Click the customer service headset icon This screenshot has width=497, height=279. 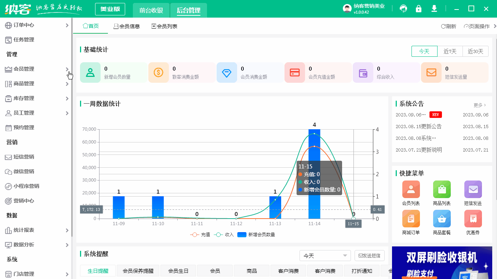[403, 8]
